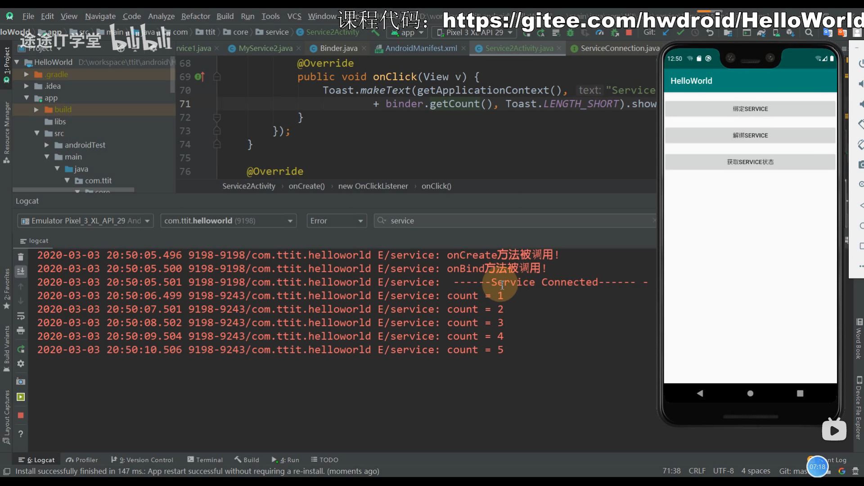The width and height of the screenshot is (864, 486).
Task: Click the UTF-8 encoding indicator
Action: pyautogui.click(x=723, y=471)
